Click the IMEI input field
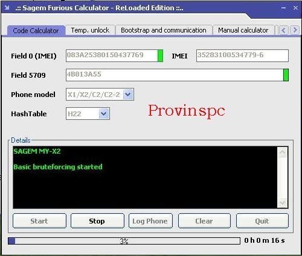The width and height of the screenshot is (302, 256). coord(242,55)
